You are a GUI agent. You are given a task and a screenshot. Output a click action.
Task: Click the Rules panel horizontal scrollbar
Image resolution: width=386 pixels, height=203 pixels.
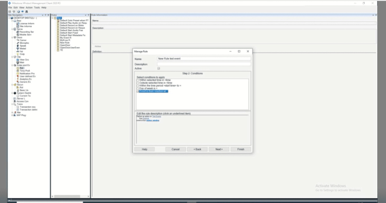tap(67, 196)
